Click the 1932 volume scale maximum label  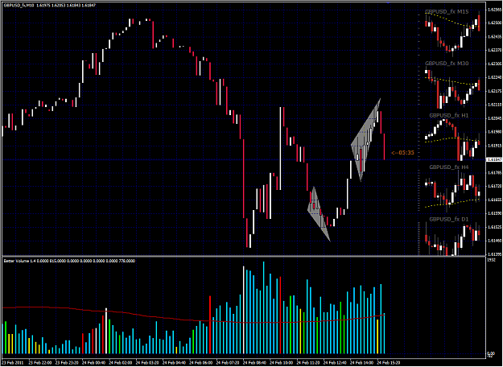490,260
